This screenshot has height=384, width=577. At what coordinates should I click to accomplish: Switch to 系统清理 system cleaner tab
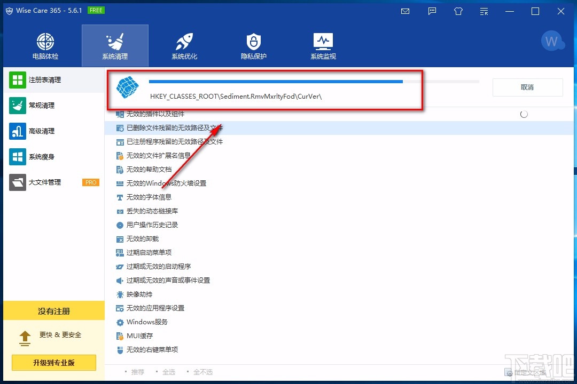click(x=115, y=46)
